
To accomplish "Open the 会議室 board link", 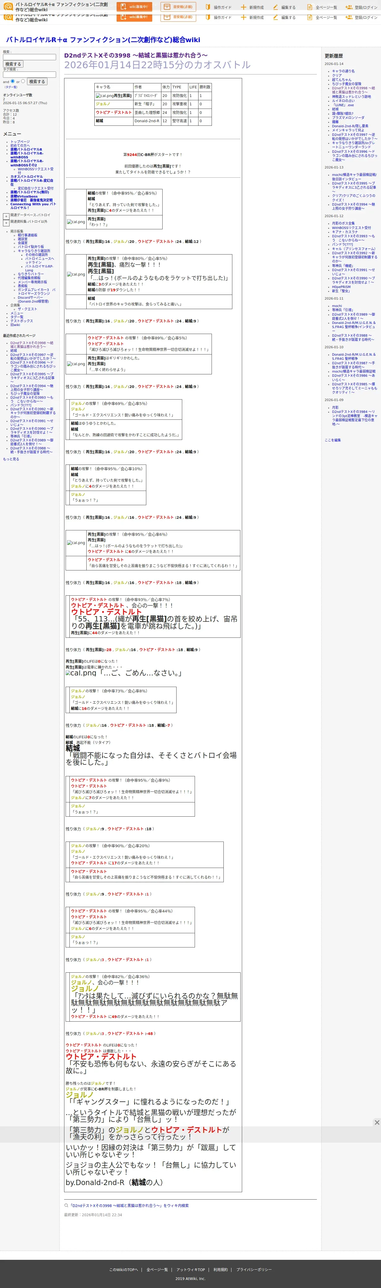I will tap(23, 243).
